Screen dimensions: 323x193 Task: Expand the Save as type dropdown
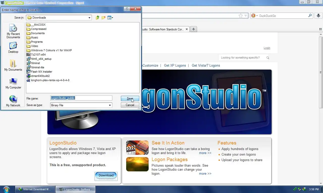(110, 105)
